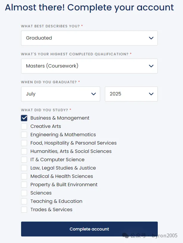Click the chevron arrow beside Masters (Coursework)
Image resolution: width=183 pixels, height=243 pixels.
(x=151, y=66)
